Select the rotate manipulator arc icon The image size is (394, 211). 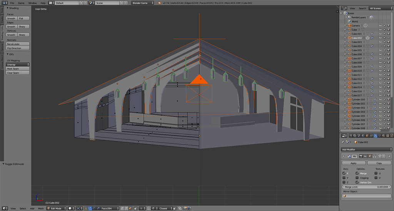tap(94, 208)
